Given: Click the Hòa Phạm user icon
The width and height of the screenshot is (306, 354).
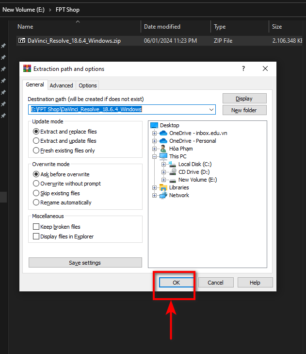Looking at the screenshot, I should (163, 149).
